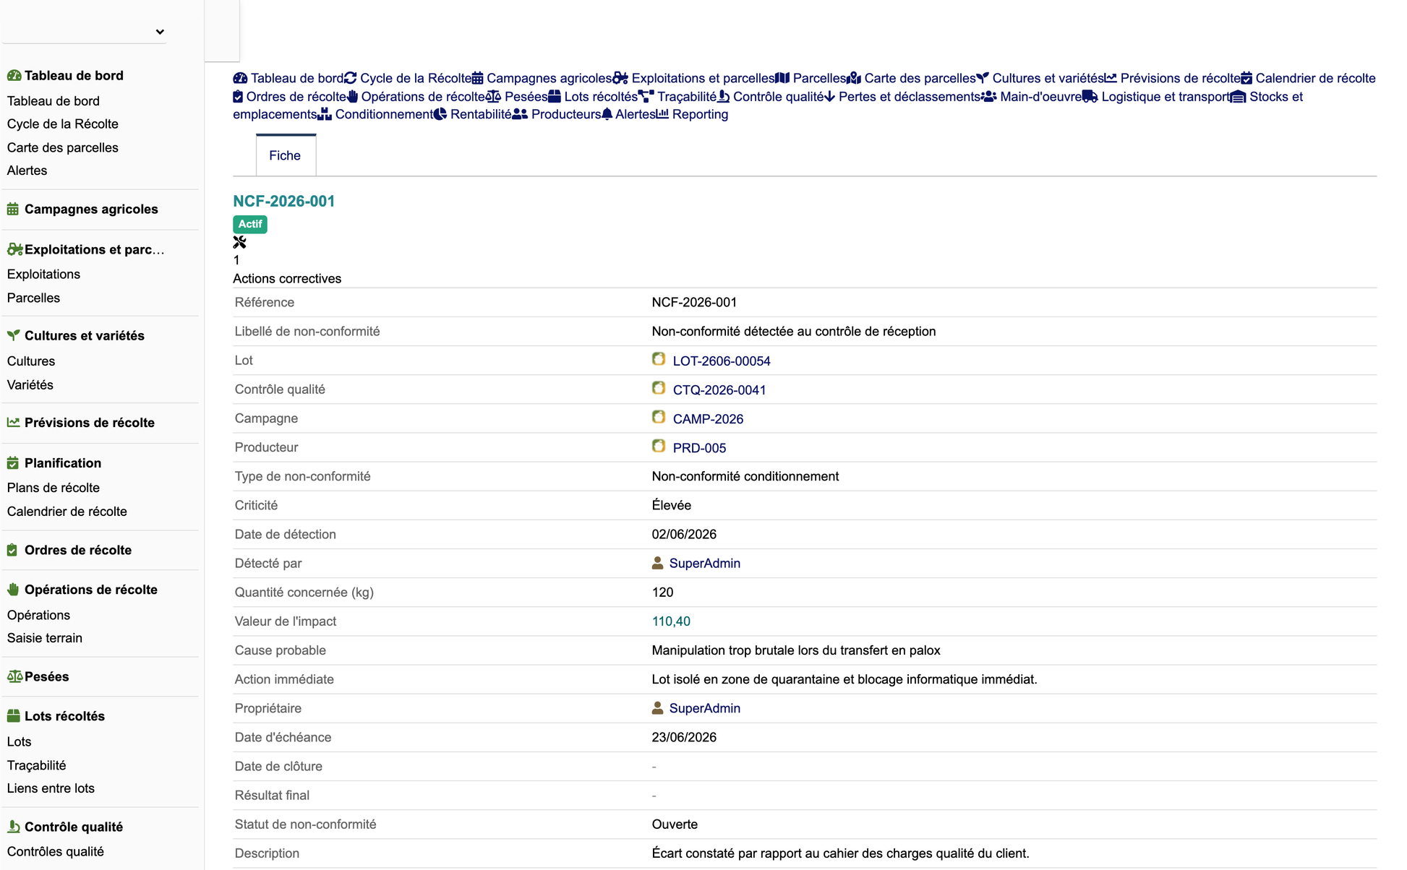This screenshot has width=1407, height=870.
Task: Click the tools icon above Actions correctives
Action: pos(239,242)
